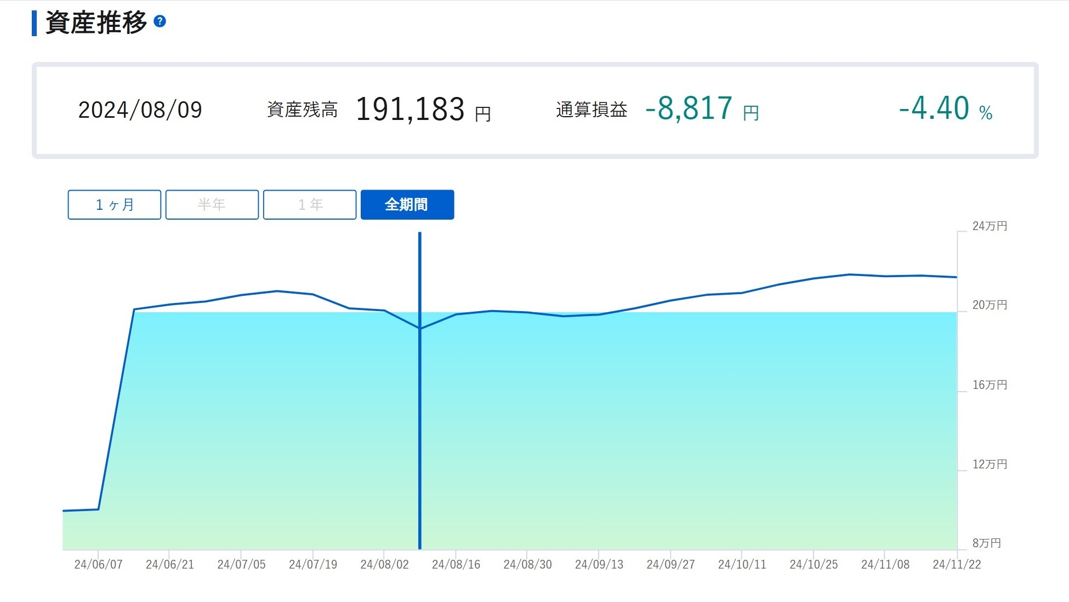Click the 24/08/16 x-axis date label
This screenshot has height=602, width=1069.
point(456,564)
